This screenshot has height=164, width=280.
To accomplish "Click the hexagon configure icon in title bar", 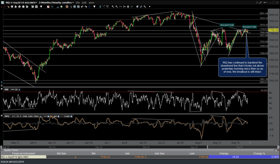I will click(257, 3).
